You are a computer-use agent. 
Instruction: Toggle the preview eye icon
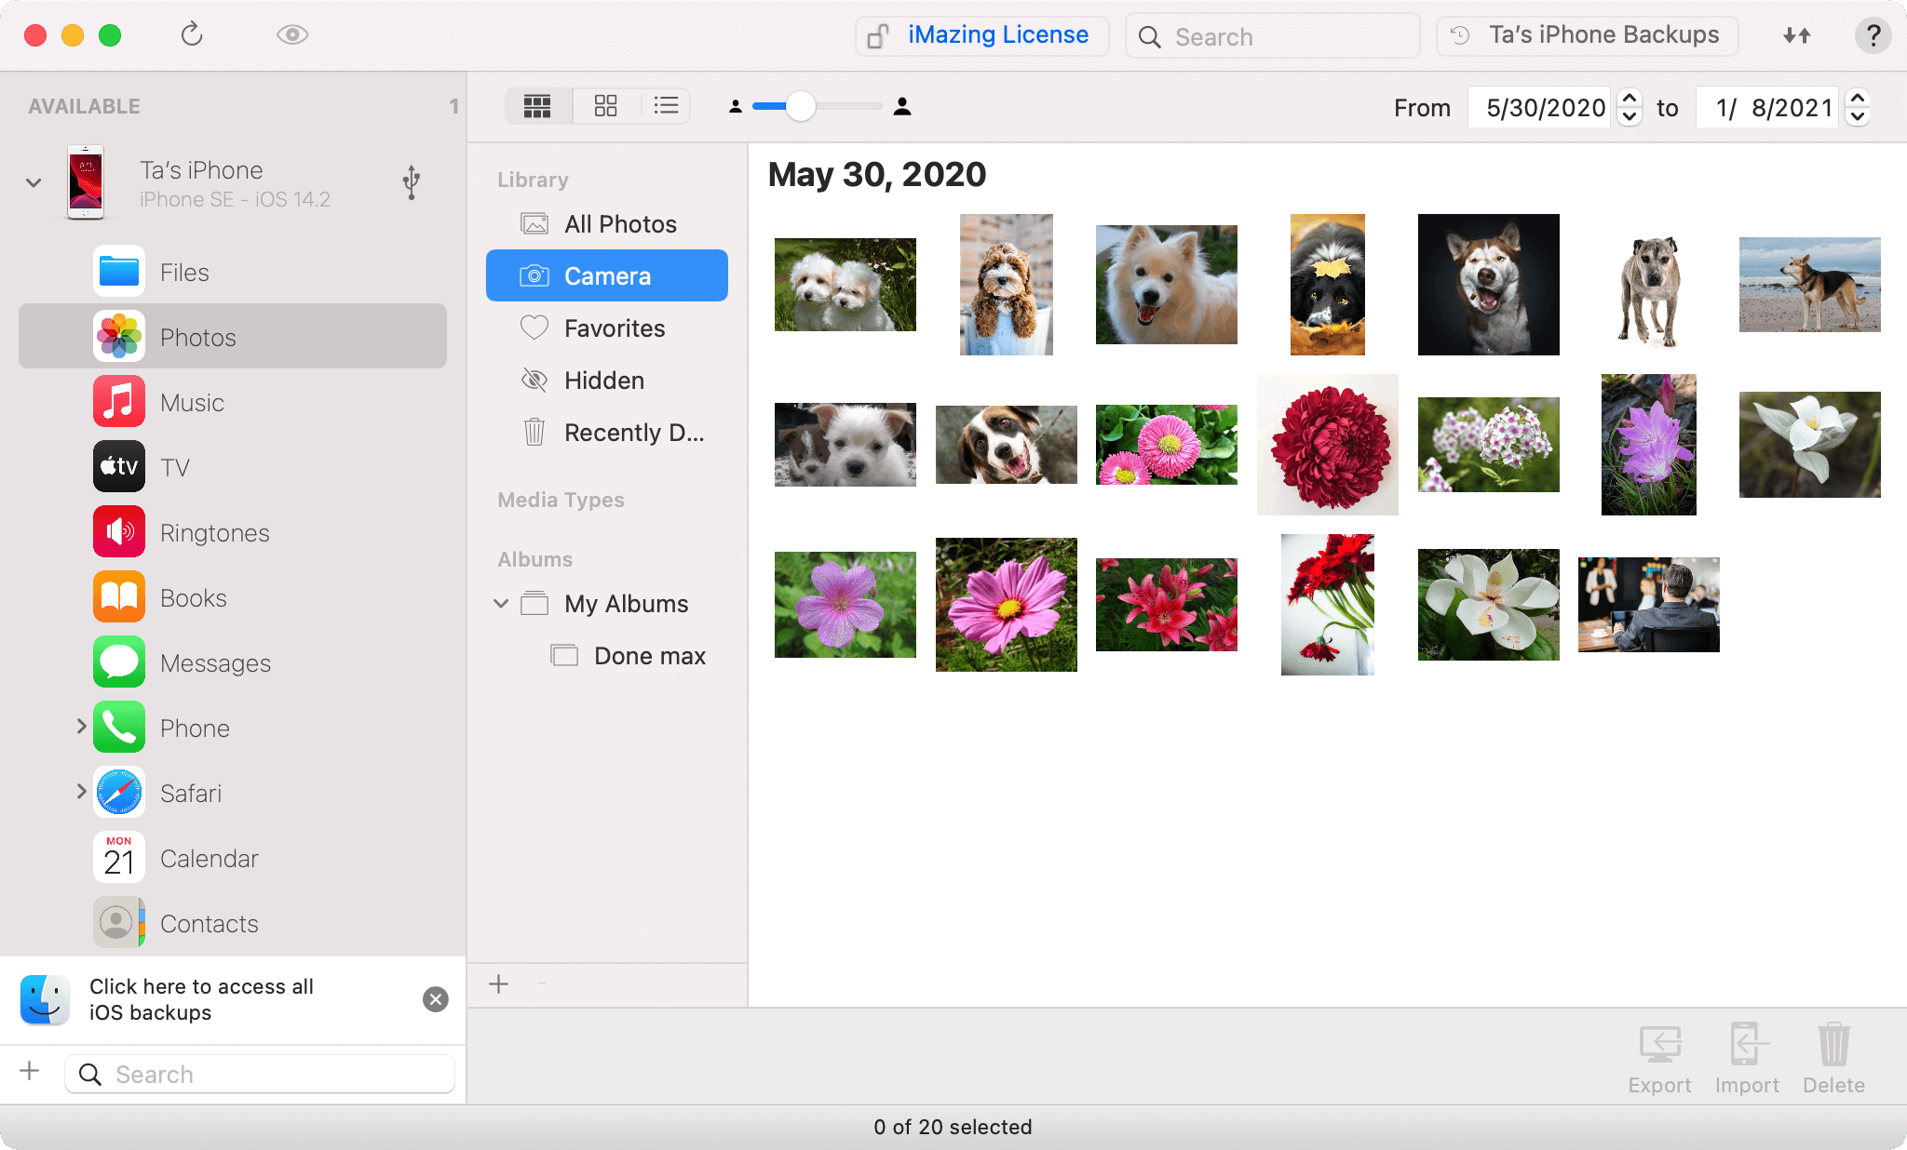pyautogui.click(x=291, y=34)
